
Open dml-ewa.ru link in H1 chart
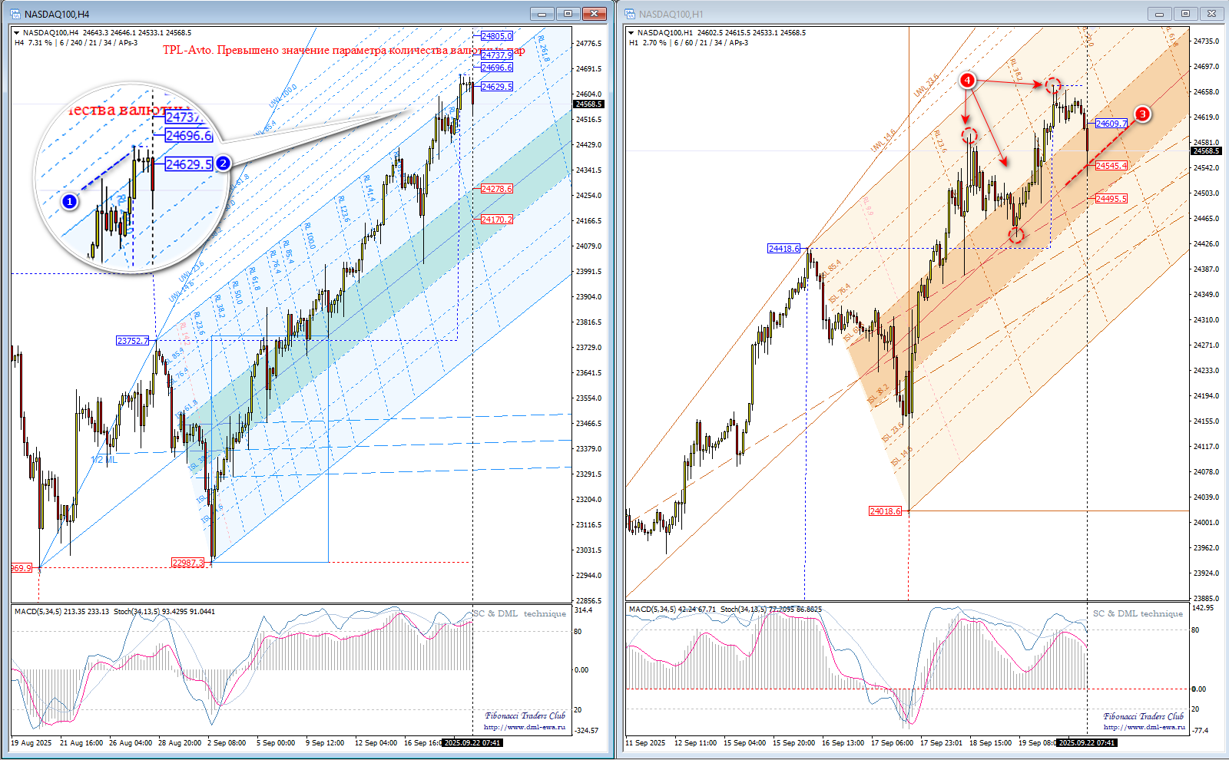pyautogui.click(x=1144, y=727)
